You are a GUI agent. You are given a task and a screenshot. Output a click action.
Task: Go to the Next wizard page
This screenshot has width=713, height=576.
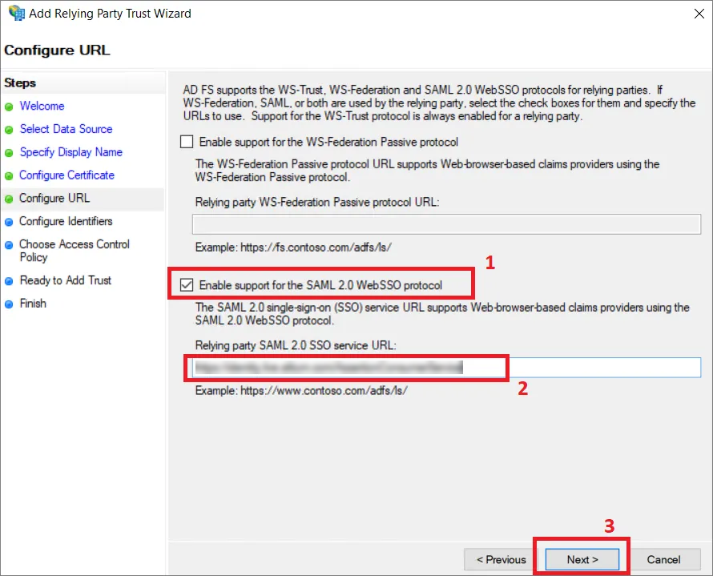(x=582, y=559)
